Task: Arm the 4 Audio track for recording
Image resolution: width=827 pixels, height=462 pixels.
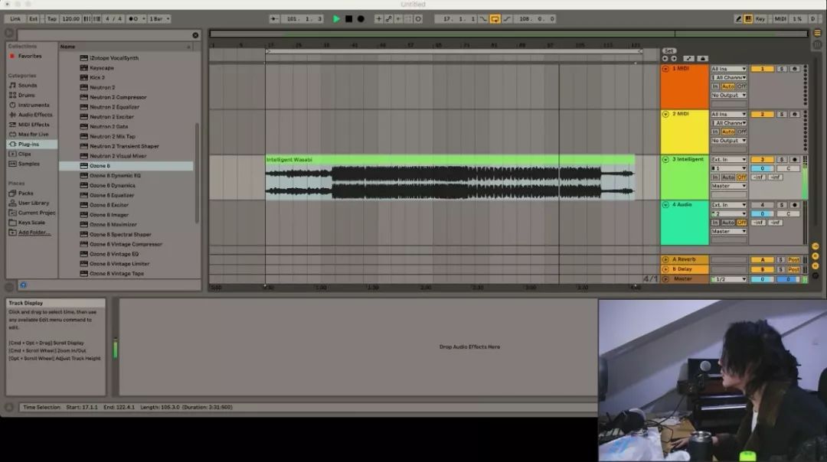Action: pyautogui.click(x=795, y=205)
